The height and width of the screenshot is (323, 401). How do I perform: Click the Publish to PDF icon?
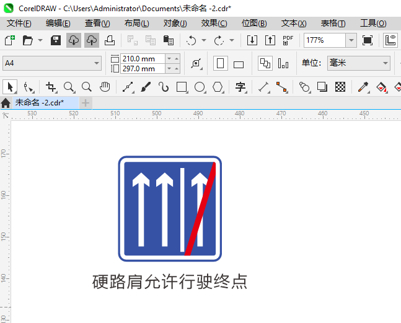tap(288, 40)
